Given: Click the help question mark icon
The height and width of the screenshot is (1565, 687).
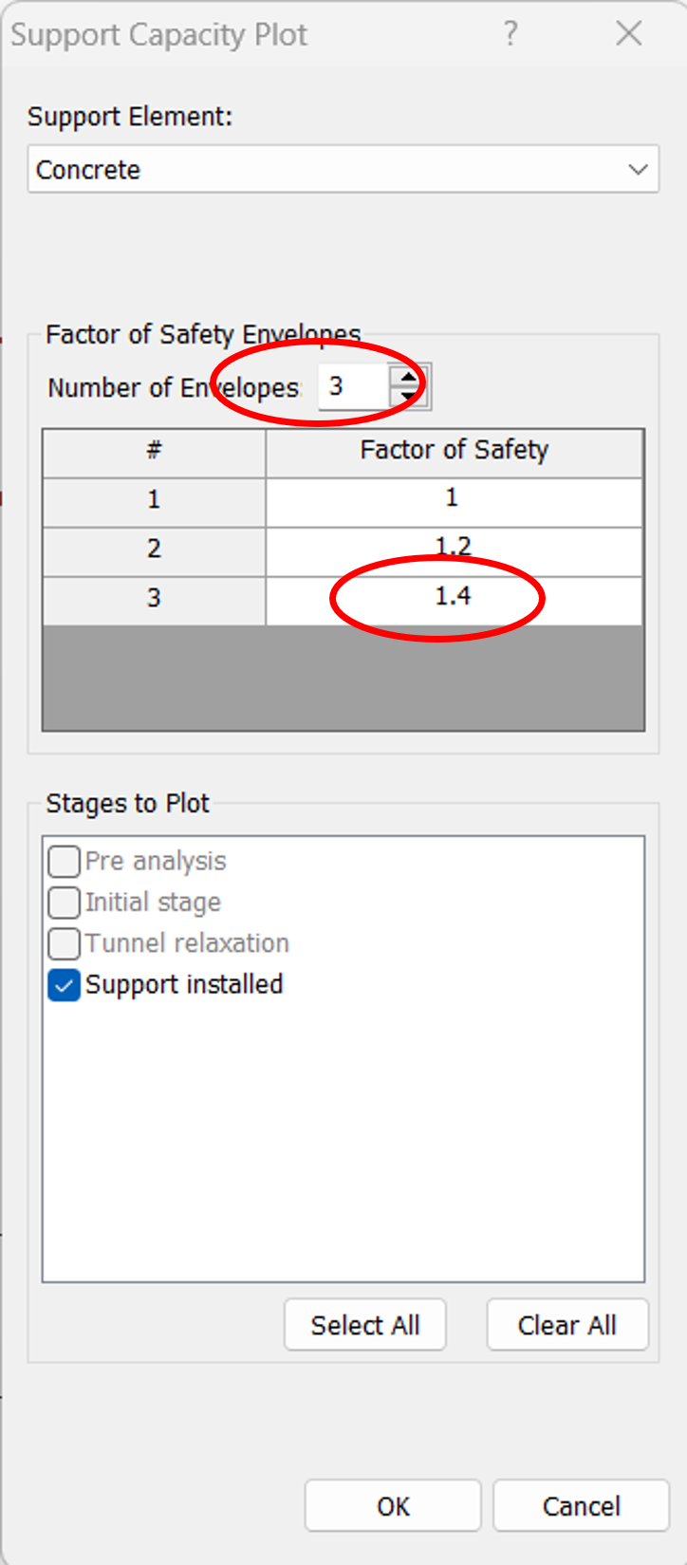Looking at the screenshot, I should coord(511,34).
